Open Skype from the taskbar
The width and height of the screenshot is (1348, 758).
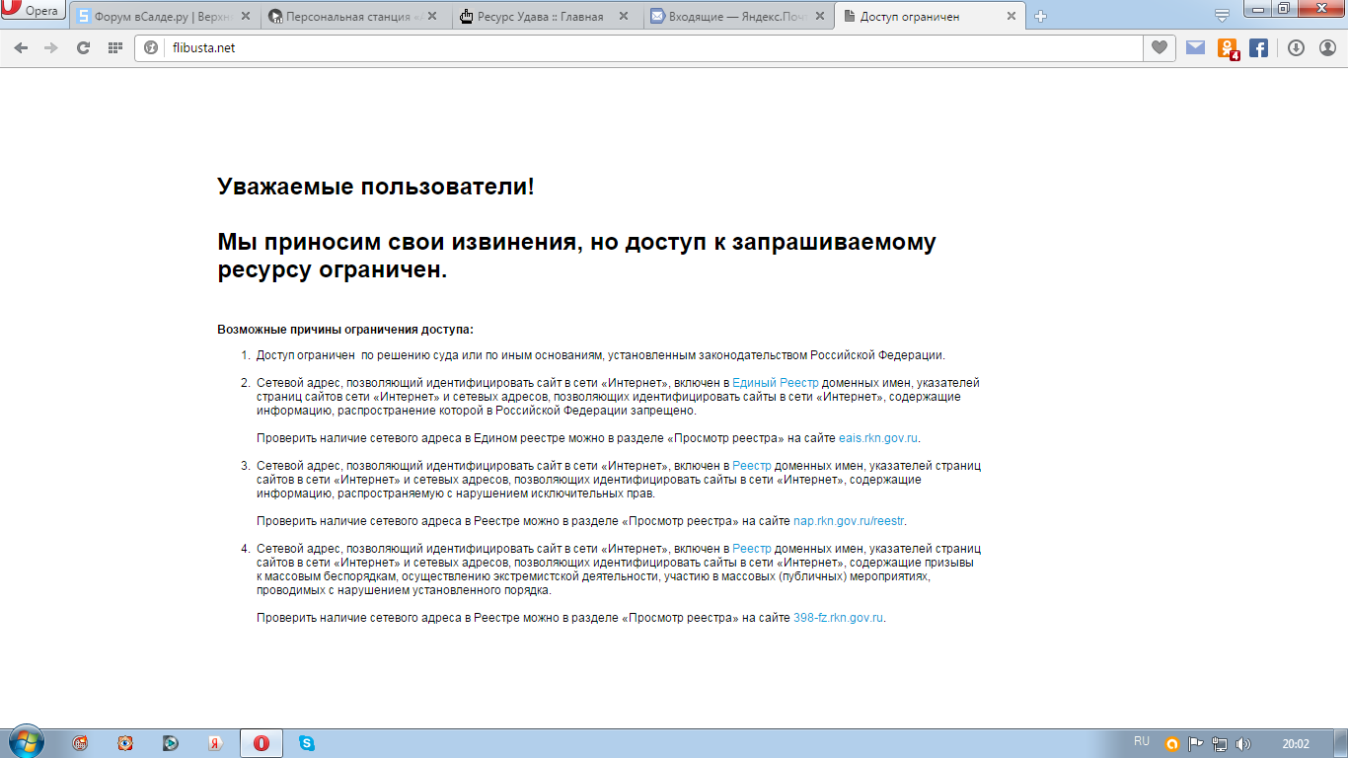click(x=306, y=743)
